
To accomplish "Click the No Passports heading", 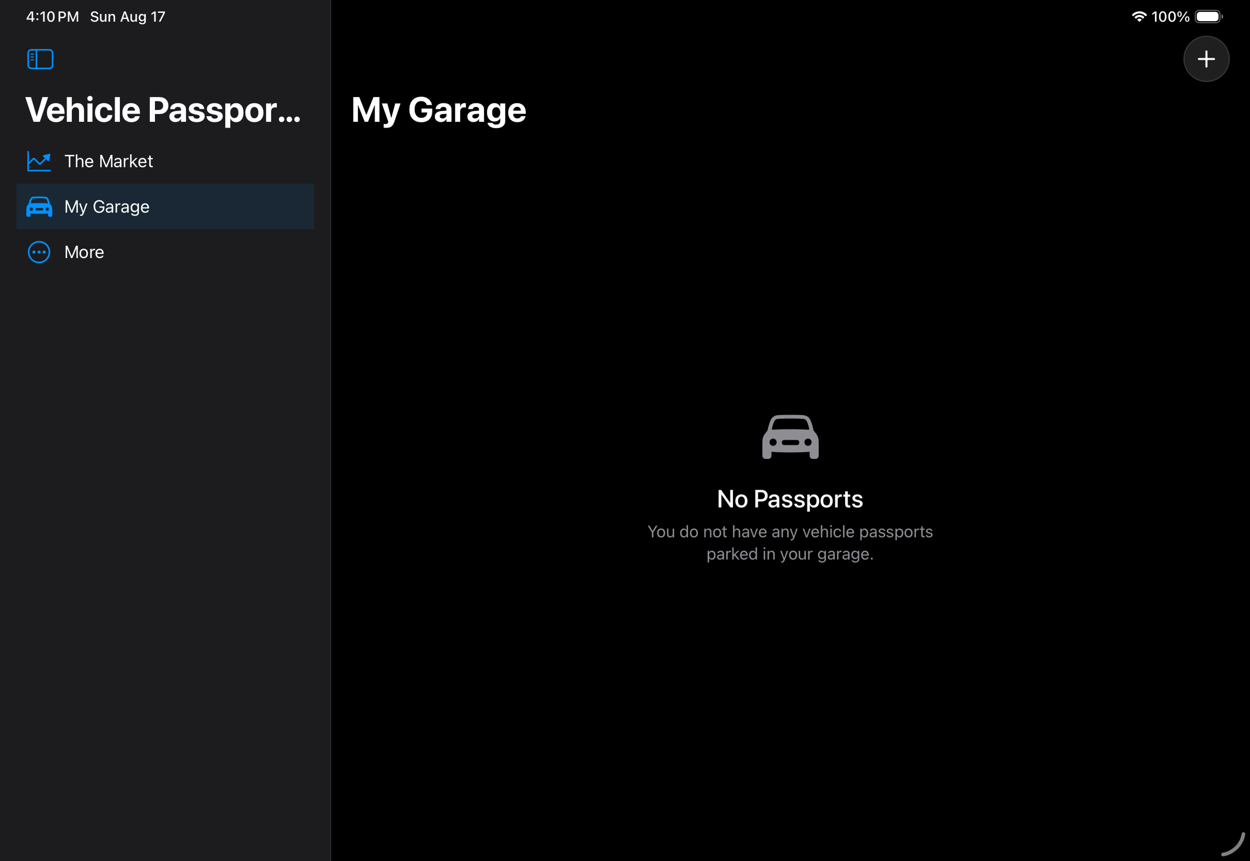I will point(790,499).
